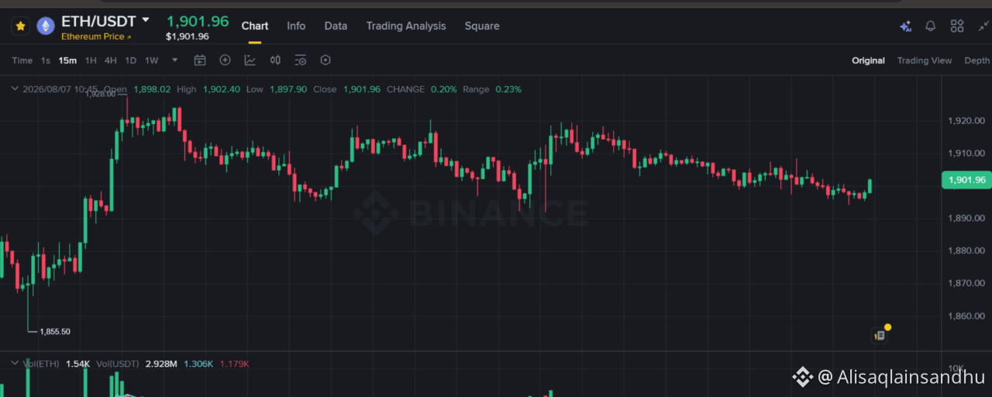Click the Ethereum coin logo
The image size is (992, 397).
pyautogui.click(x=46, y=26)
